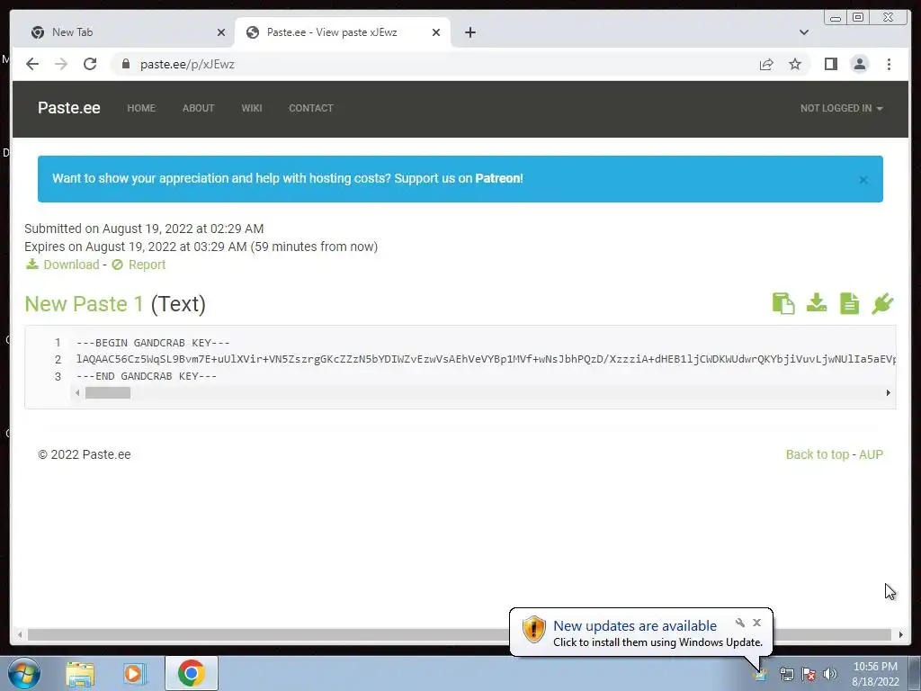Share this page via the share icon
The image size is (921, 691).
coord(766,64)
